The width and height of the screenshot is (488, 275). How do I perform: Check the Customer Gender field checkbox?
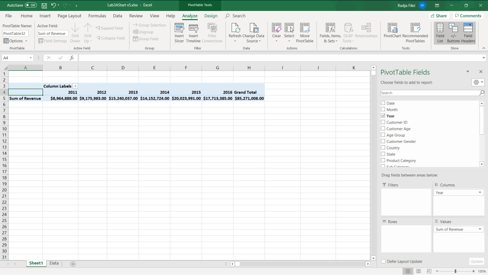coord(383,141)
